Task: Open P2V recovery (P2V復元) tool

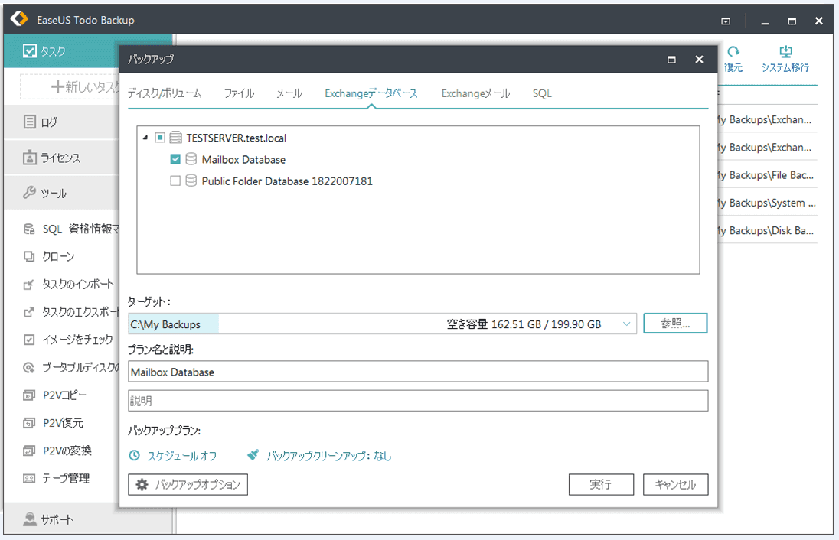Action: (54, 423)
